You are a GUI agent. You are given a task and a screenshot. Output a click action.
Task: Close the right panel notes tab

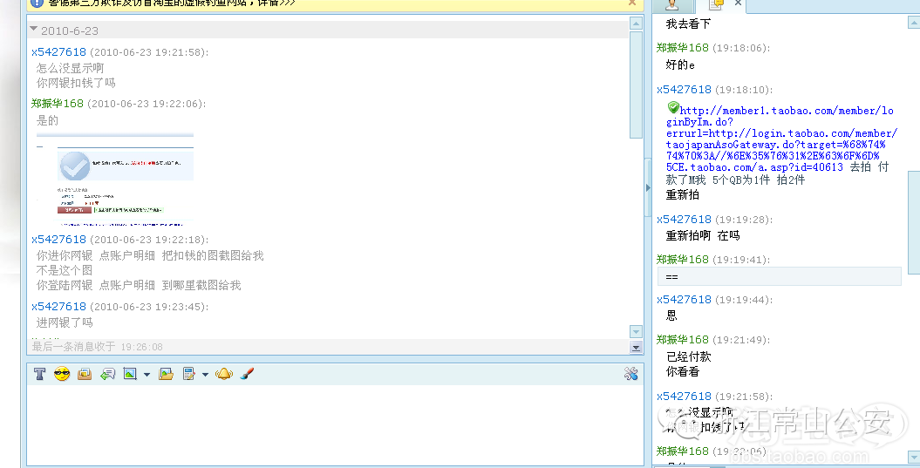point(738,3)
